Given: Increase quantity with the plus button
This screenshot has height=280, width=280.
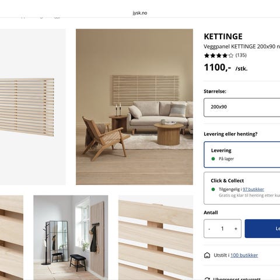Looking at the screenshot, I should coord(236,229).
